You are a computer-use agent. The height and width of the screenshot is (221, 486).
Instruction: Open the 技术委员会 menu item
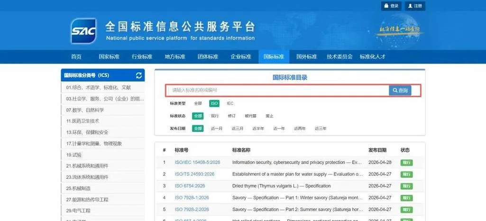(339, 57)
